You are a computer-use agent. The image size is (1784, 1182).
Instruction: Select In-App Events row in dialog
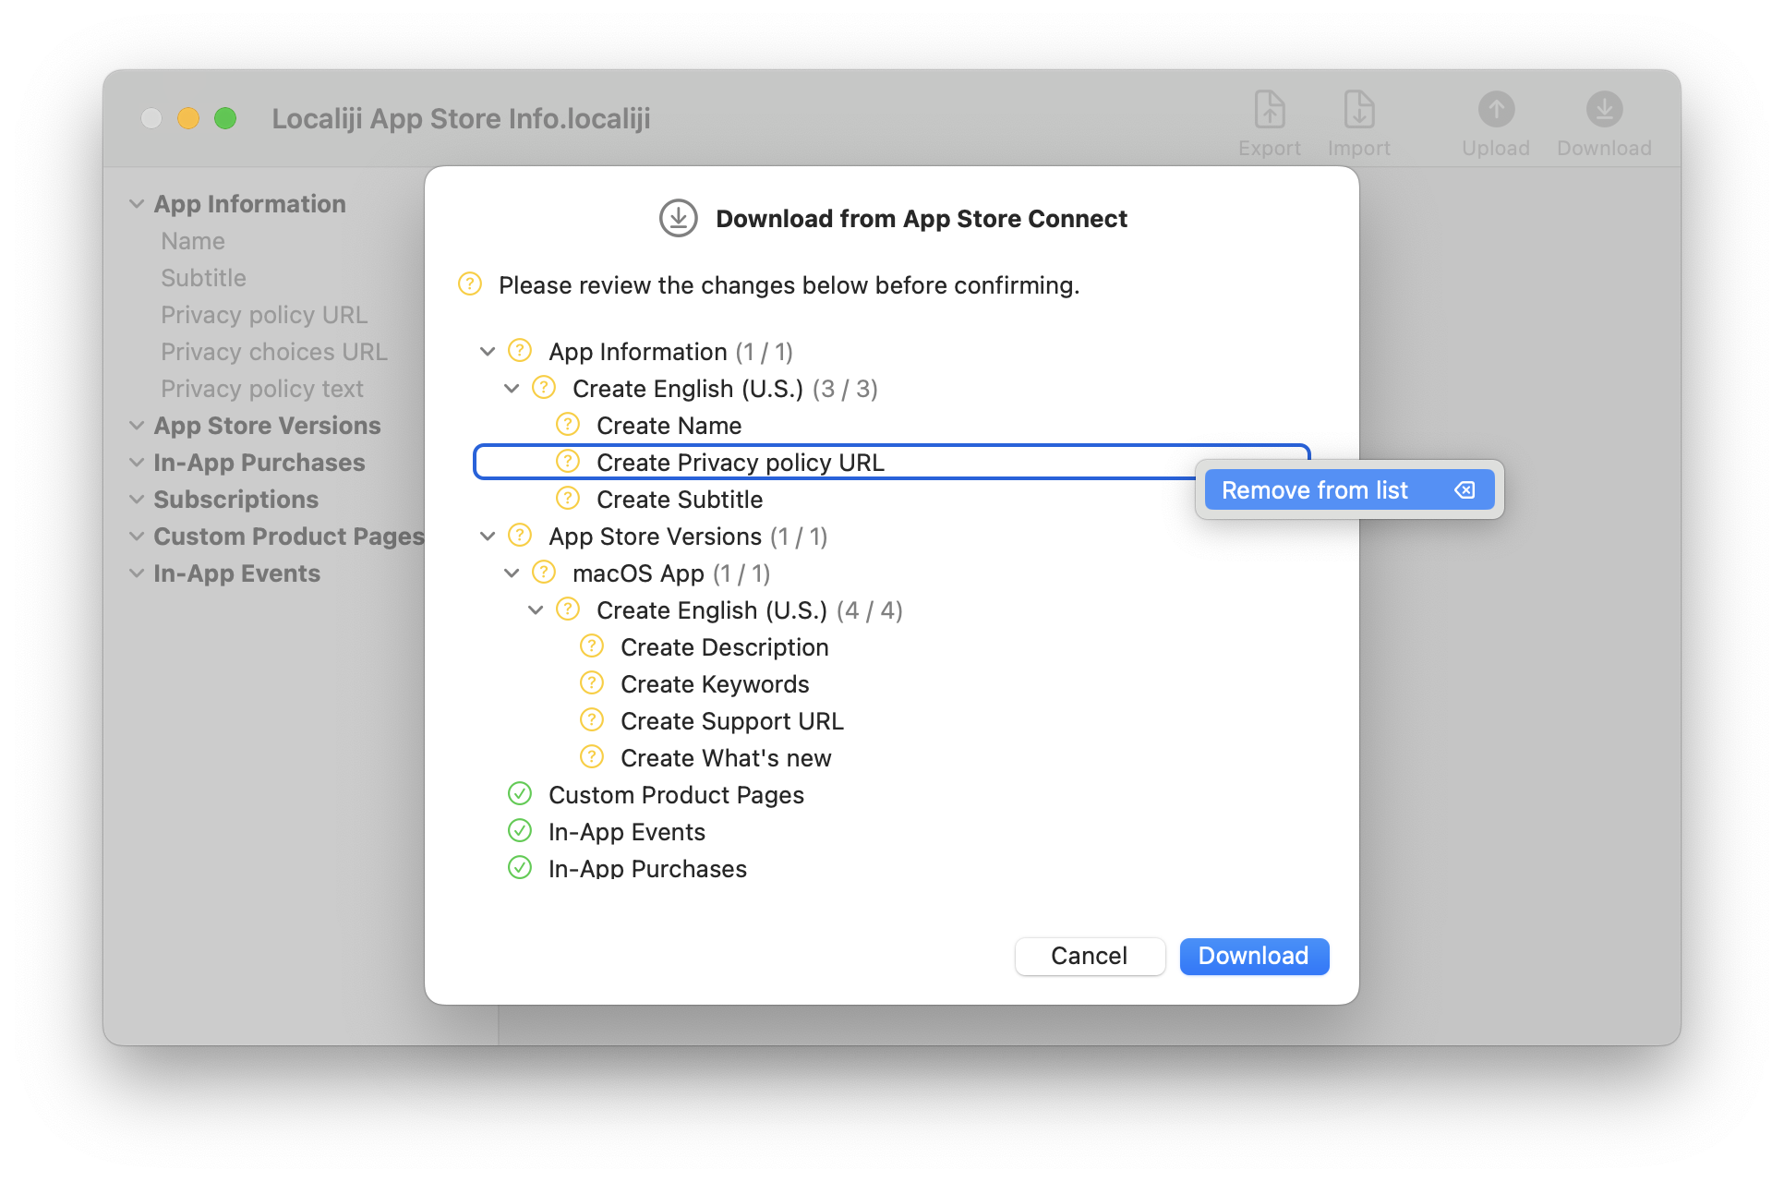(892, 831)
